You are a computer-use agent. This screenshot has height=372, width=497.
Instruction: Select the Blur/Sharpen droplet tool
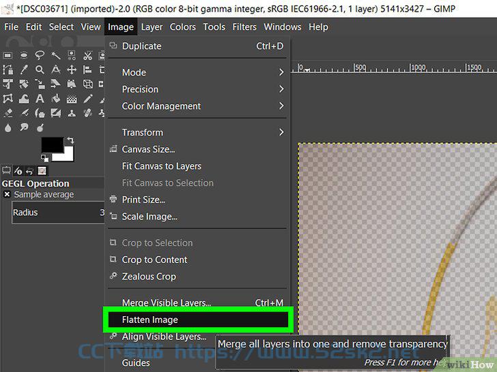(x=8, y=127)
